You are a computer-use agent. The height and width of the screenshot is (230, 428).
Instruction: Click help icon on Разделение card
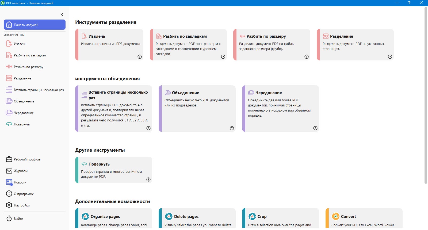[x=390, y=57]
